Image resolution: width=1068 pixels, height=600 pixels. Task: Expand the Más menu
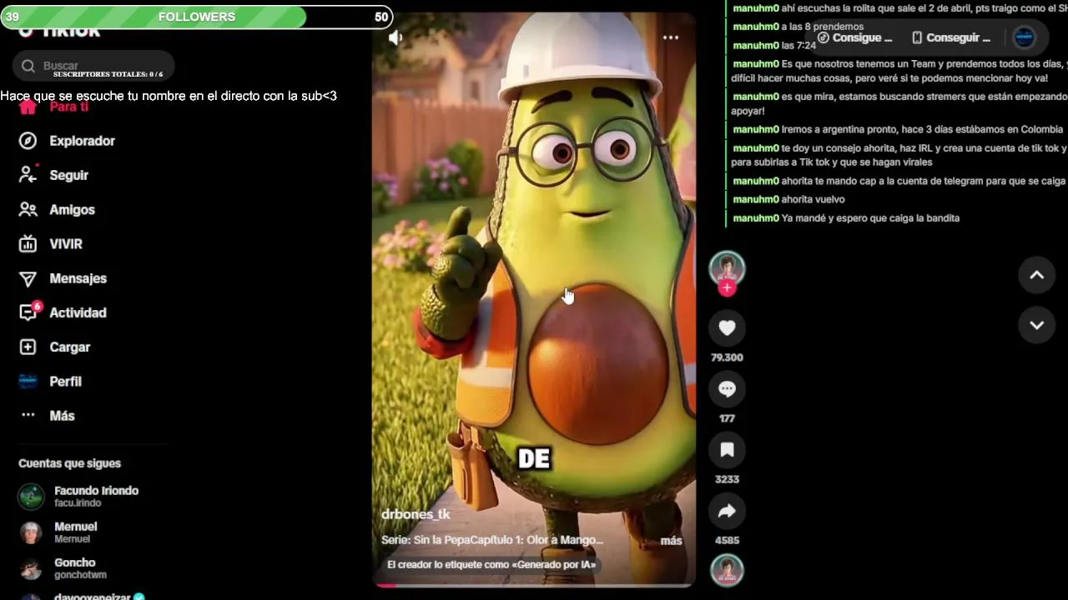pyautogui.click(x=62, y=416)
